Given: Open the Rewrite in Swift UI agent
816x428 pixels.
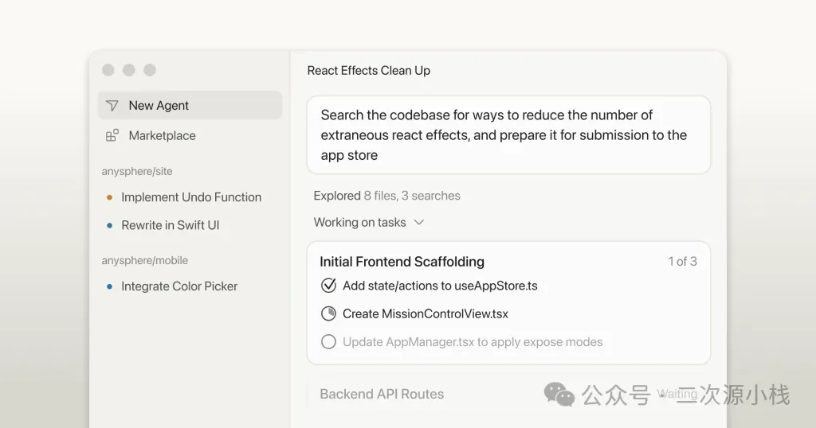Looking at the screenshot, I should [x=170, y=226].
